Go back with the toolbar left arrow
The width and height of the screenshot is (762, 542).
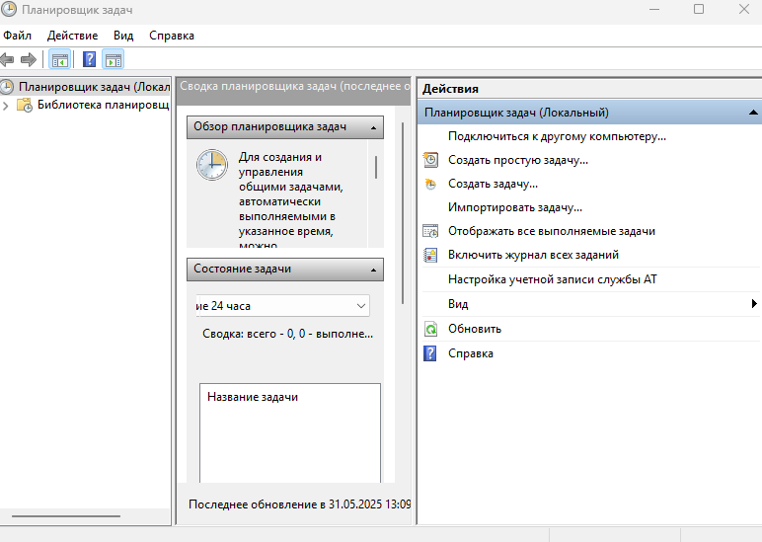click(x=7, y=60)
